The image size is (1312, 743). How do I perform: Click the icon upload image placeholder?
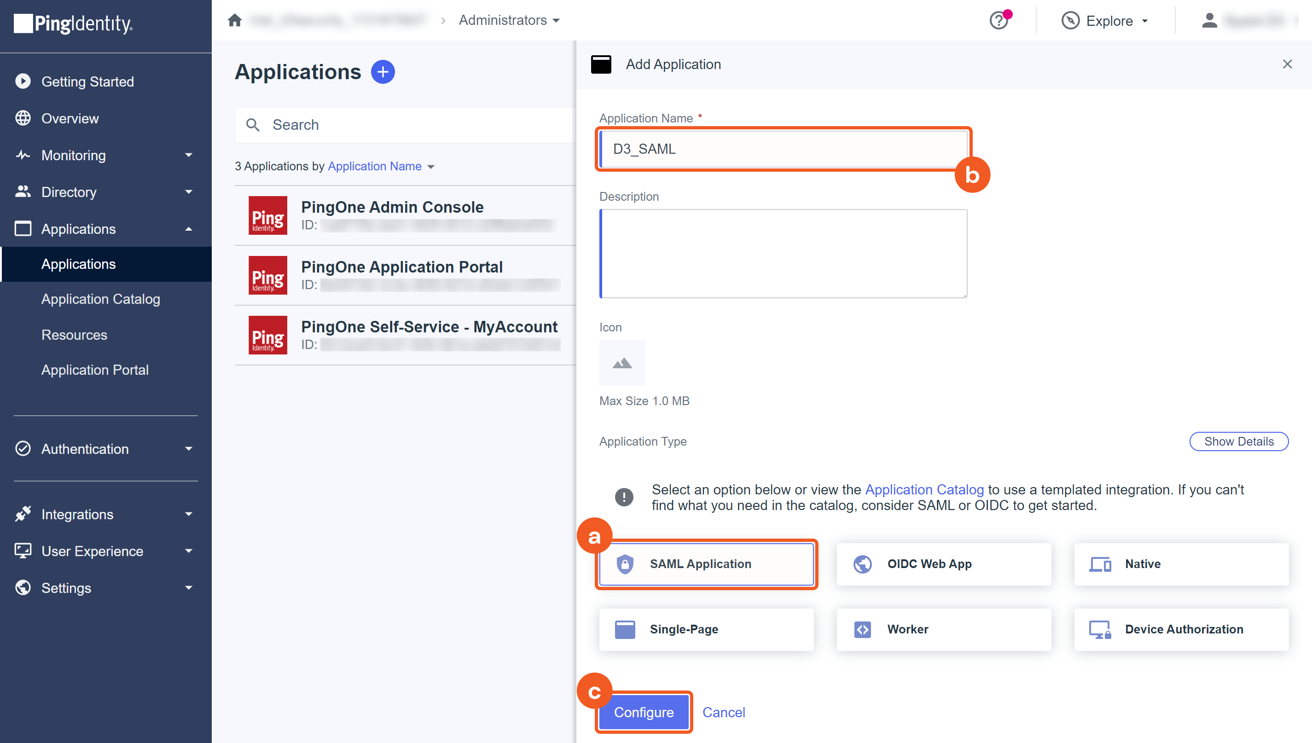coord(622,363)
